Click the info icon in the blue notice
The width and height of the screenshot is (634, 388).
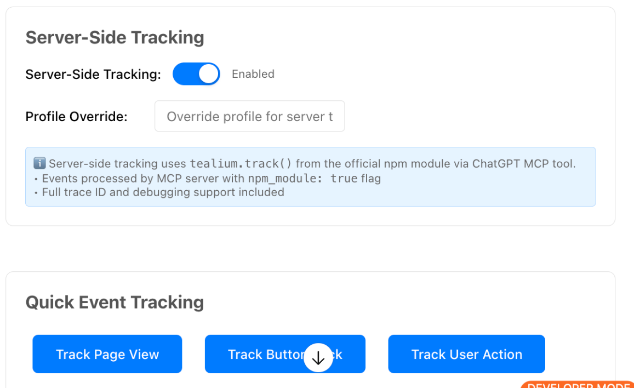pos(39,163)
